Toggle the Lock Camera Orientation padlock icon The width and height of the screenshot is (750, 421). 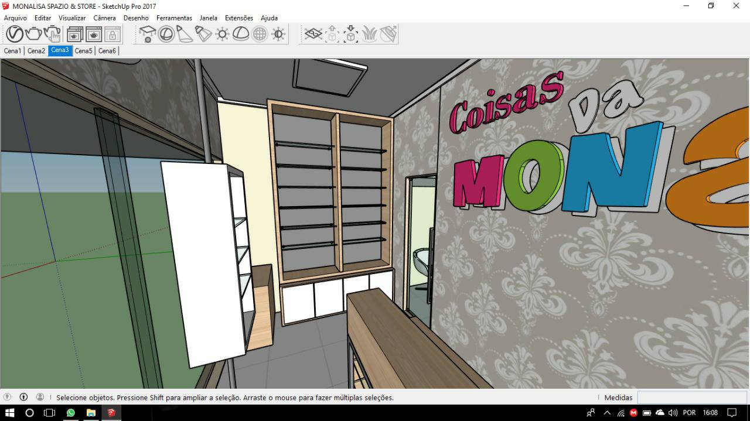coord(112,34)
